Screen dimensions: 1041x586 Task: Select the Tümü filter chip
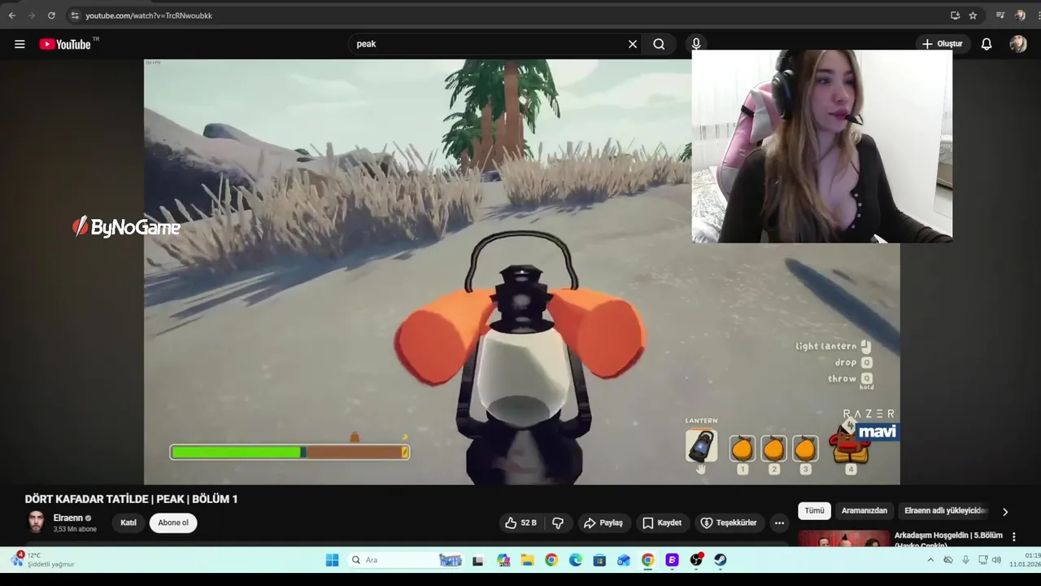pos(814,511)
